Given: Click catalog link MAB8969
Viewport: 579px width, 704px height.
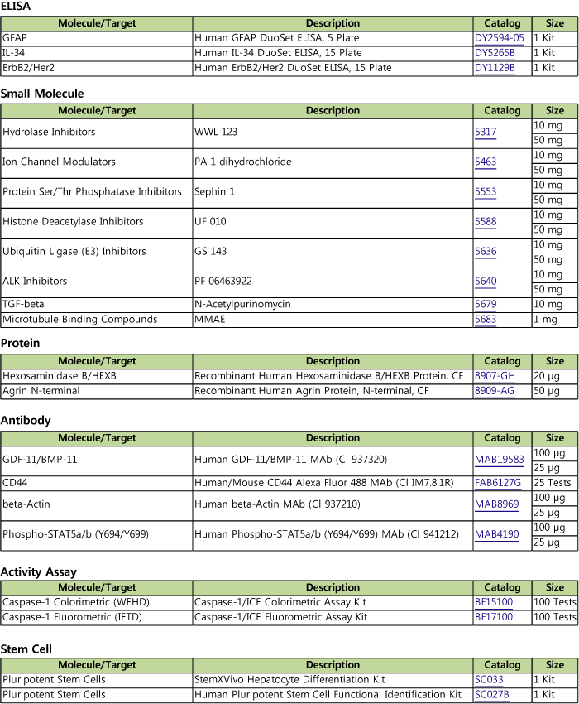Looking at the screenshot, I should tap(497, 504).
